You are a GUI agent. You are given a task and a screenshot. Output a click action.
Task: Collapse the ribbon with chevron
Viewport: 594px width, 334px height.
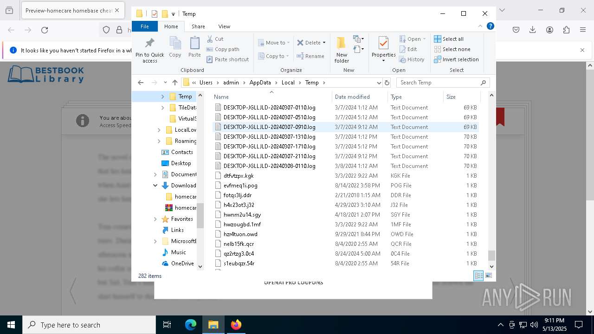480,26
